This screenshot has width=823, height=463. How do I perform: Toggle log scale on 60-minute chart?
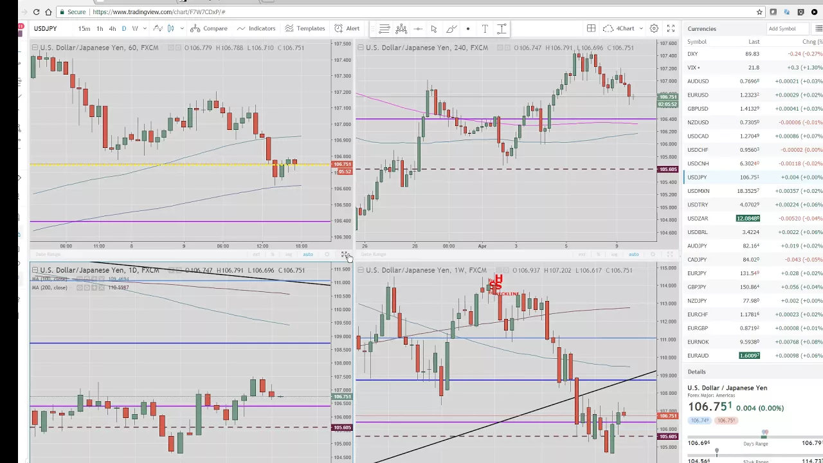point(289,255)
